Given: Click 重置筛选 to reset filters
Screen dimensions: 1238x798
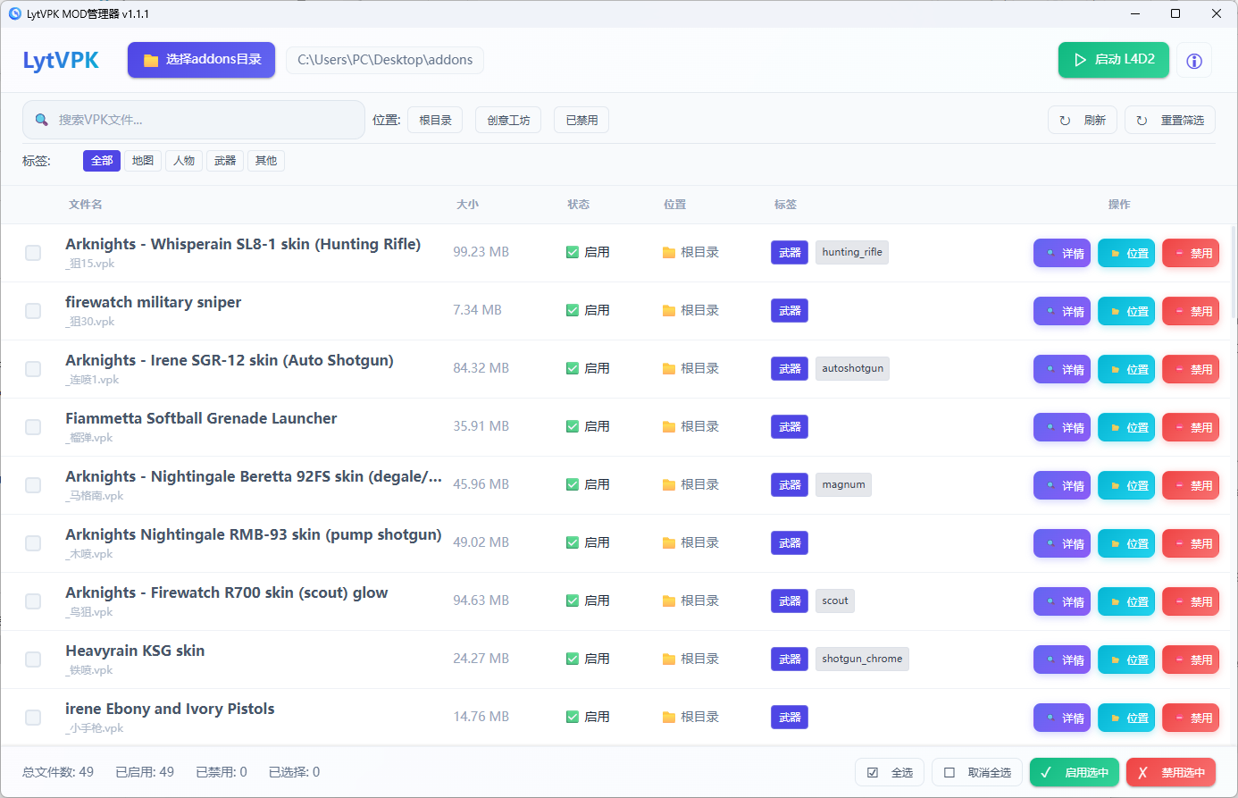Looking at the screenshot, I should pos(1170,120).
